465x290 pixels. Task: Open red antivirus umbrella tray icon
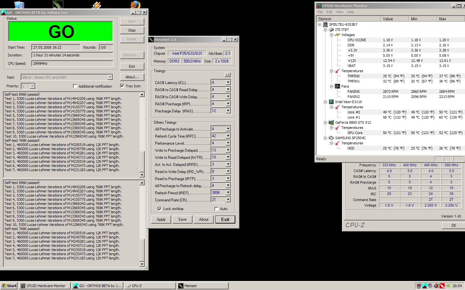[x=442, y=286]
